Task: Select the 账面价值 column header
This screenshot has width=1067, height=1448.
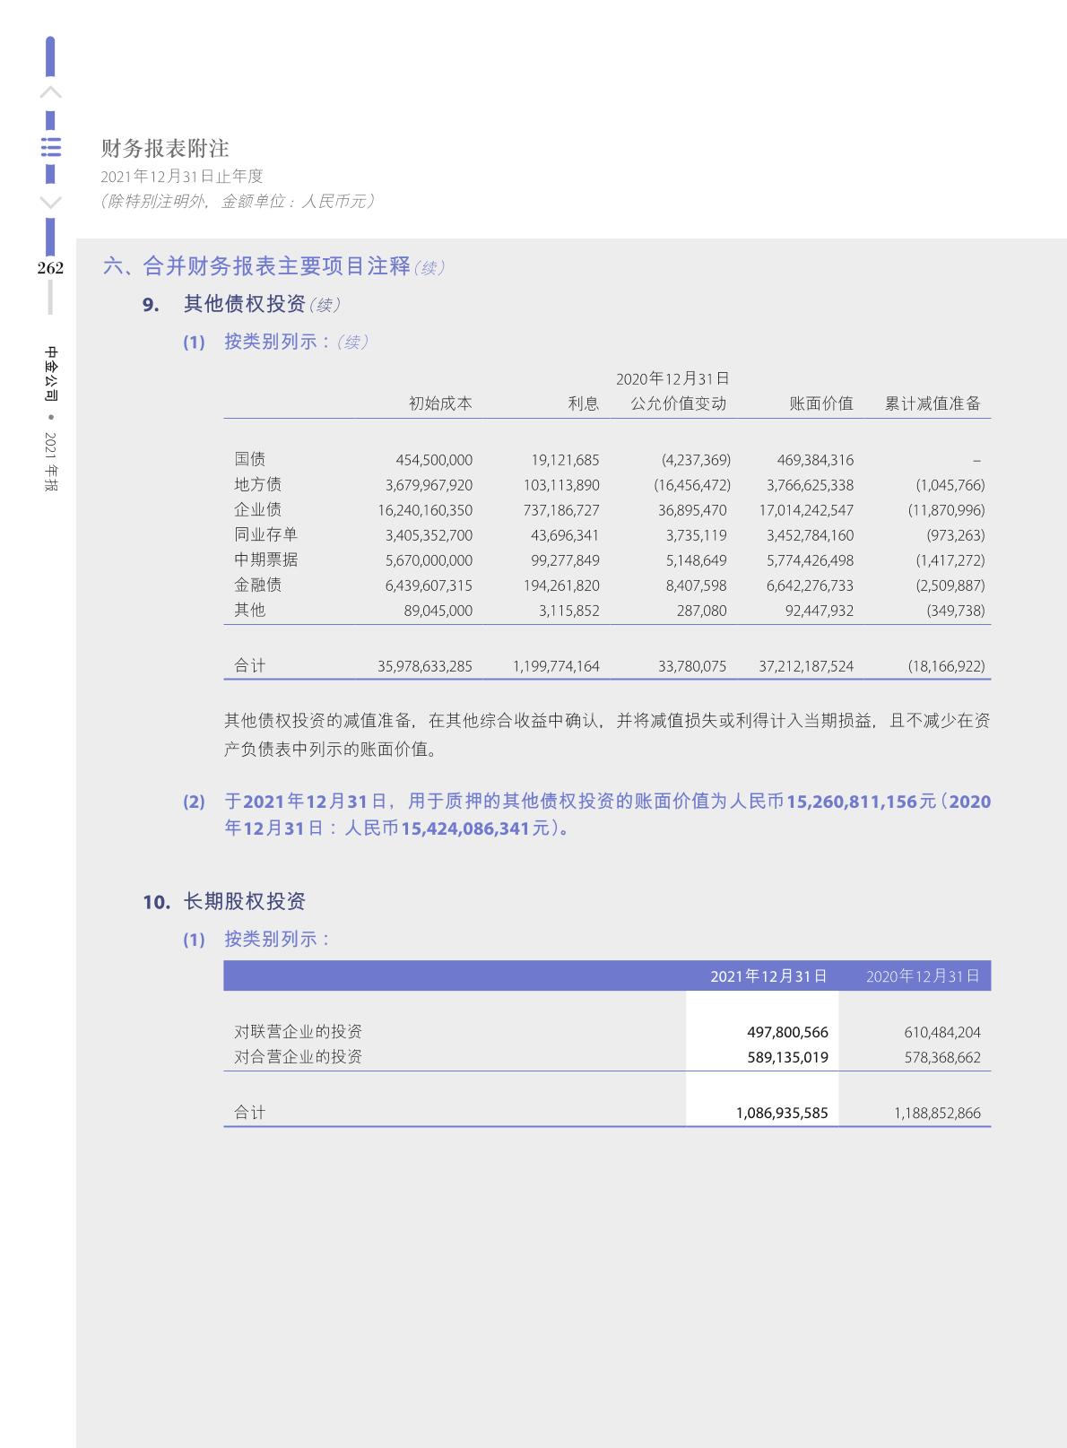Action: coord(820,403)
